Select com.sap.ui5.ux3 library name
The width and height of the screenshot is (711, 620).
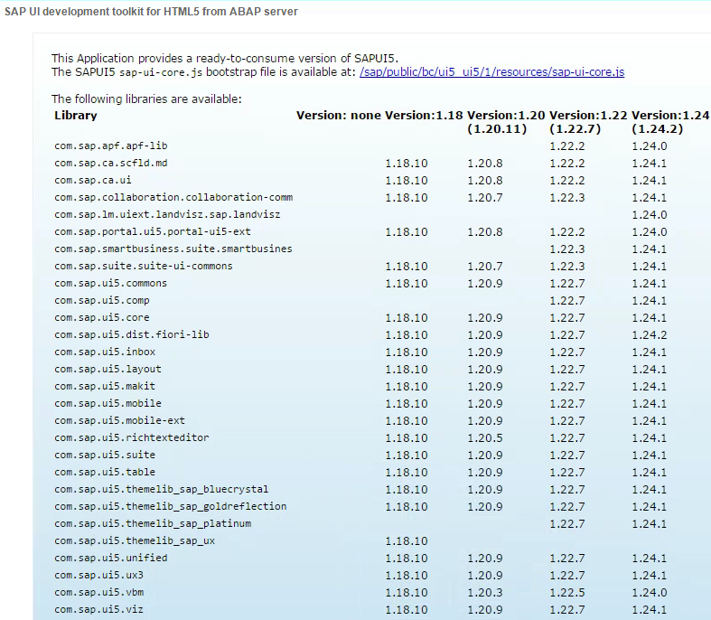pyautogui.click(x=98, y=575)
